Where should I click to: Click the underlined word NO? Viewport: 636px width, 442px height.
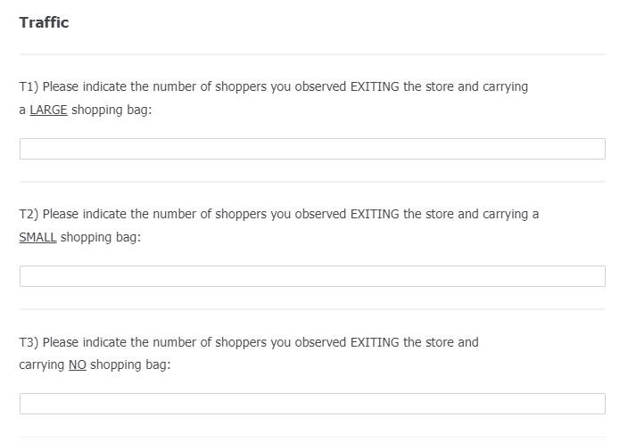tap(77, 364)
